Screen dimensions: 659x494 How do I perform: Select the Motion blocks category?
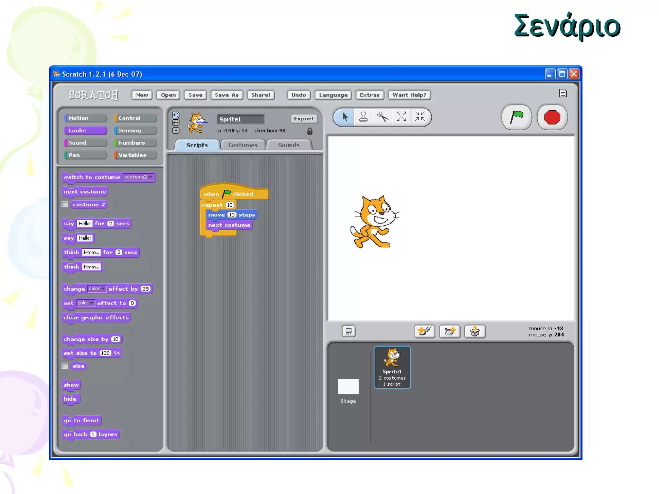click(85, 118)
